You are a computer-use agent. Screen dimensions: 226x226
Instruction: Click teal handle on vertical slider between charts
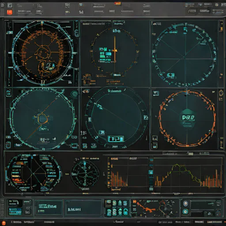(x=151, y=172)
